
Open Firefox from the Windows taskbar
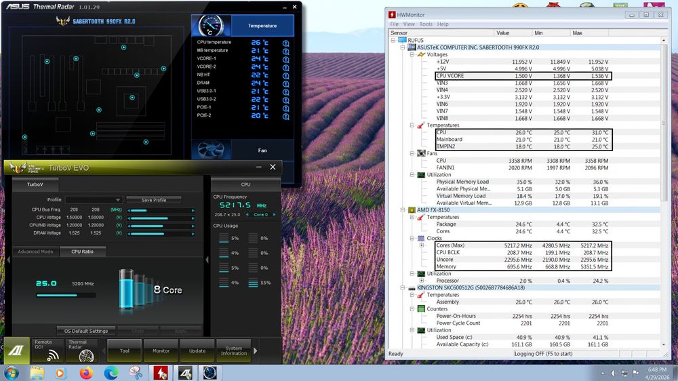[x=85, y=372]
